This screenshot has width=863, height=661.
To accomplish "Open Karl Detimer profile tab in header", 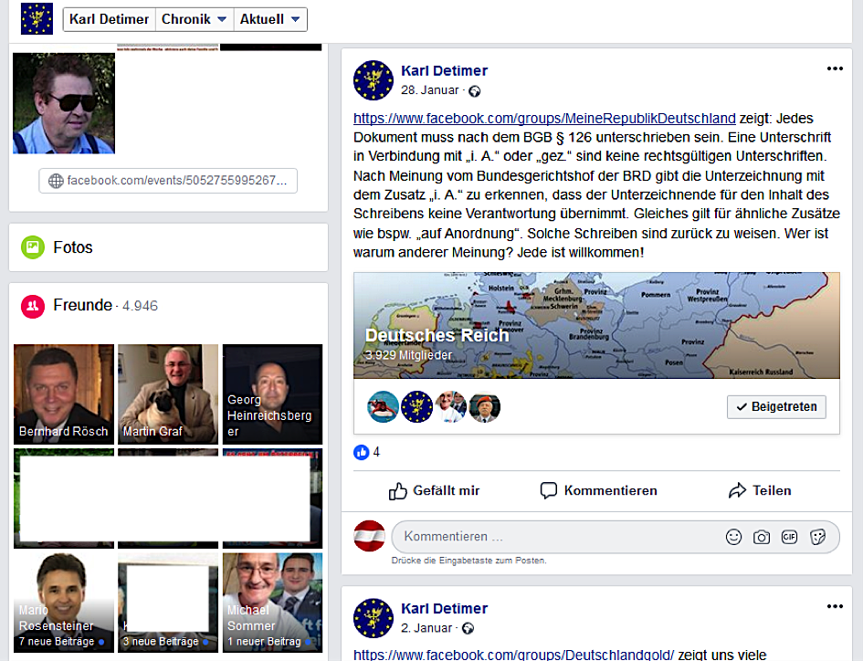I will (109, 19).
